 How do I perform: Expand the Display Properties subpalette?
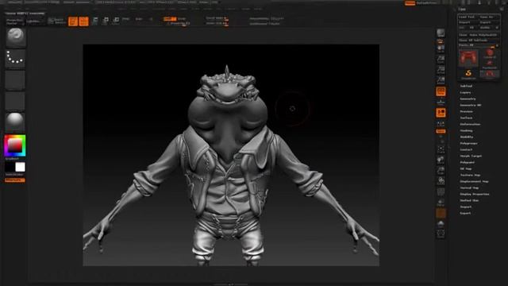(475, 194)
